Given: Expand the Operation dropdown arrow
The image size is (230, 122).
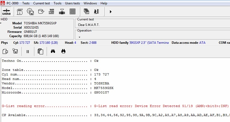Looking at the screenshot, I should [x=79, y=37].
